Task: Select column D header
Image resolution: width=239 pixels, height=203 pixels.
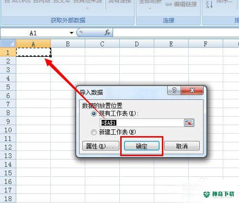Action: 137,44
